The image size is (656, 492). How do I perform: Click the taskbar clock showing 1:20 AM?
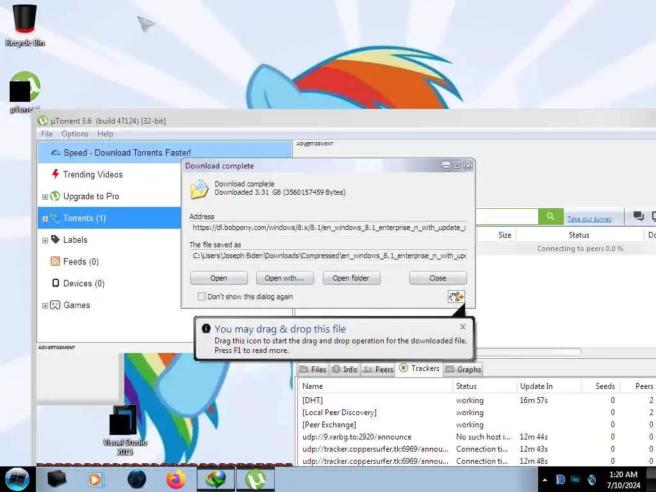623,479
